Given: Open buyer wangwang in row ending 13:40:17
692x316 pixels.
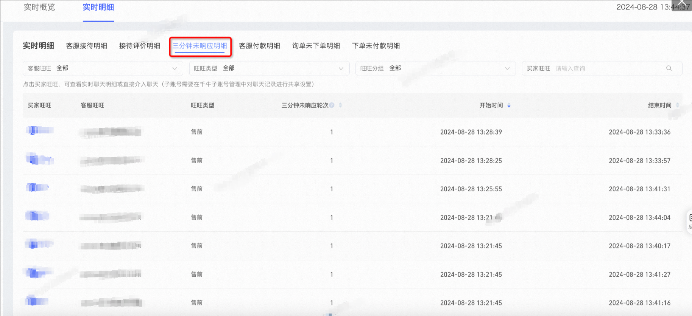Looking at the screenshot, I should pyautogui.click(x=39, y=244).
